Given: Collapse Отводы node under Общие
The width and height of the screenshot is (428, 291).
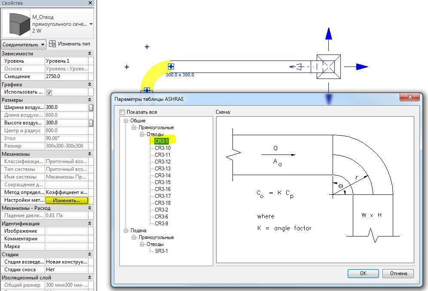Looking at the screenshot, I should [x=142, y=134].
